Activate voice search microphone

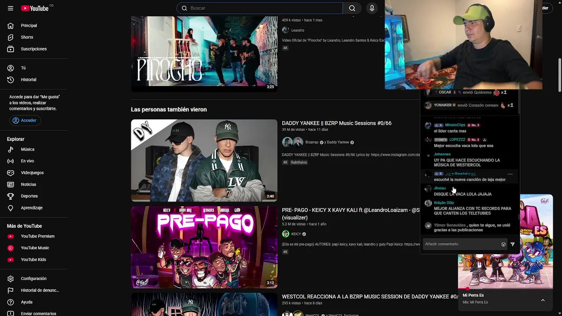coord(372,8)
